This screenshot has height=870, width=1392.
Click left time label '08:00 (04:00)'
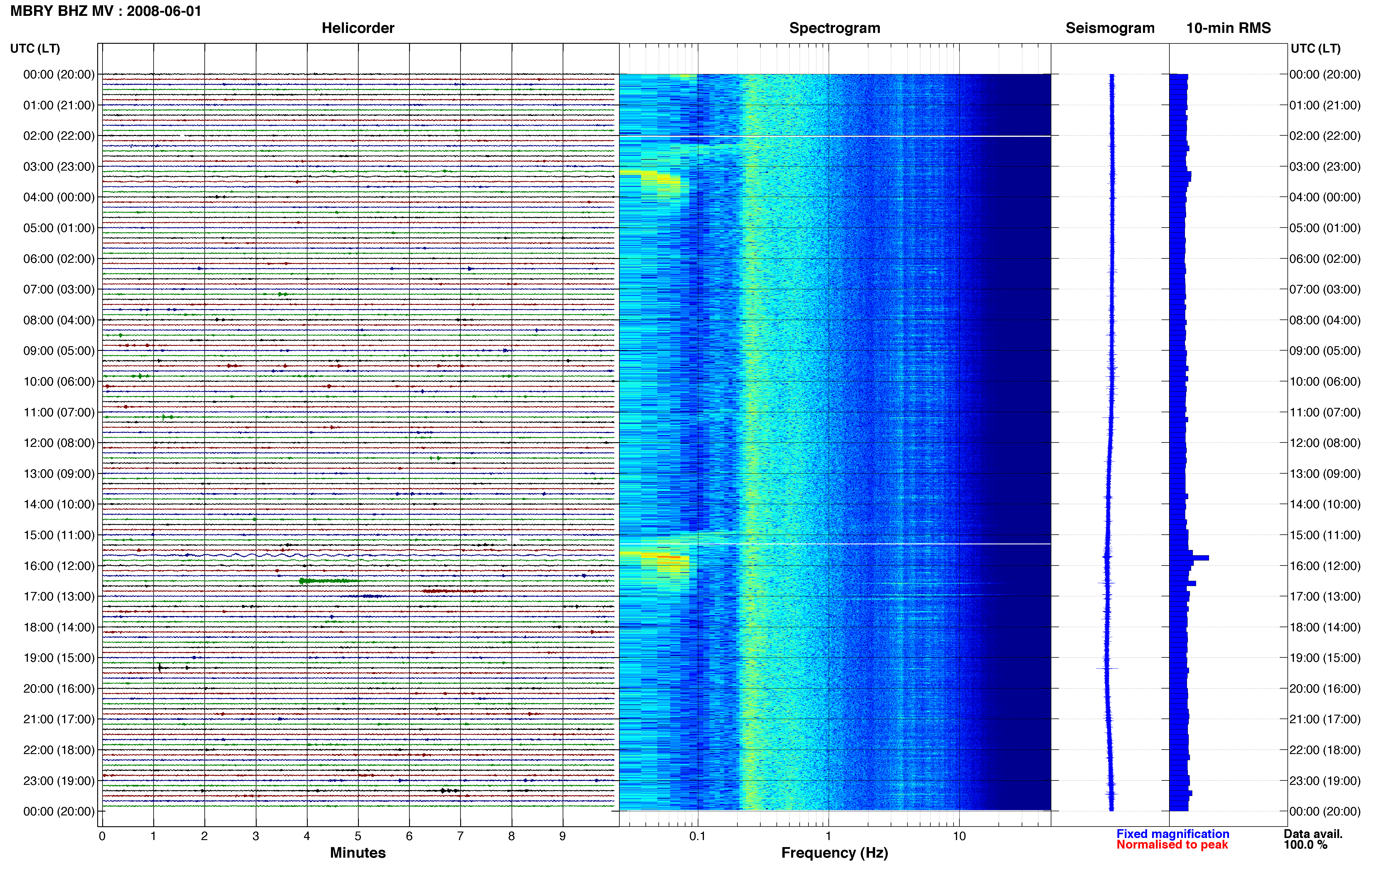pyautogui.click(x=59, y=320)
